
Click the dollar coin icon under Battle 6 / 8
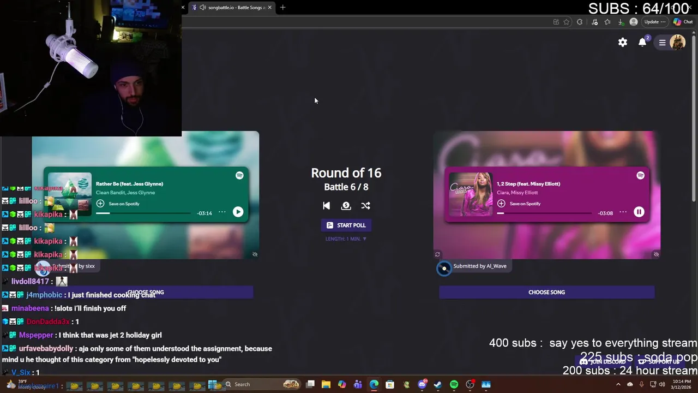tap(346, 206)
